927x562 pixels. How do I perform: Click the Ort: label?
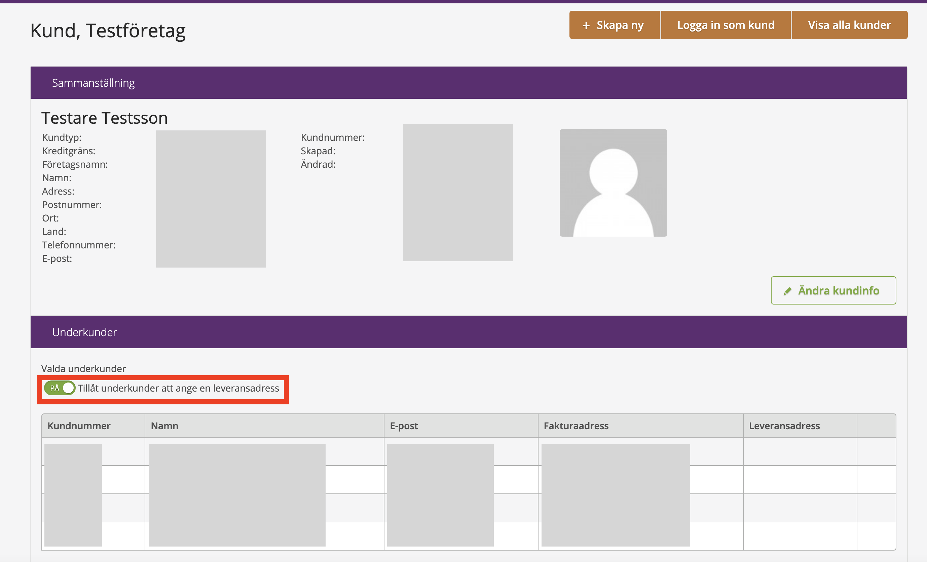point(50,218)
